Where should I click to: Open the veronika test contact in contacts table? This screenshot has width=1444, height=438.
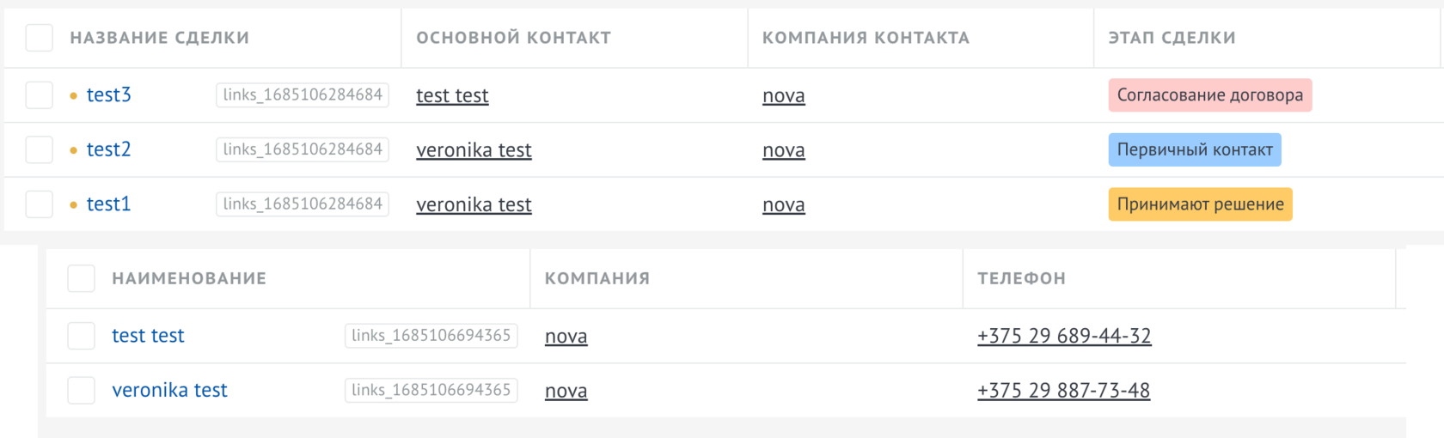169,390
